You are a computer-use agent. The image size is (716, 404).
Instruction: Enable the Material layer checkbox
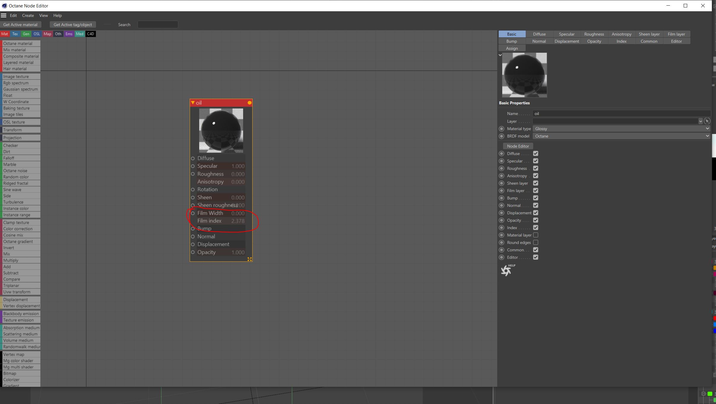536,235
